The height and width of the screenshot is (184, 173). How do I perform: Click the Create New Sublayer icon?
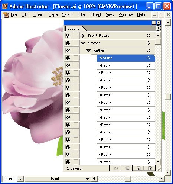127,168
